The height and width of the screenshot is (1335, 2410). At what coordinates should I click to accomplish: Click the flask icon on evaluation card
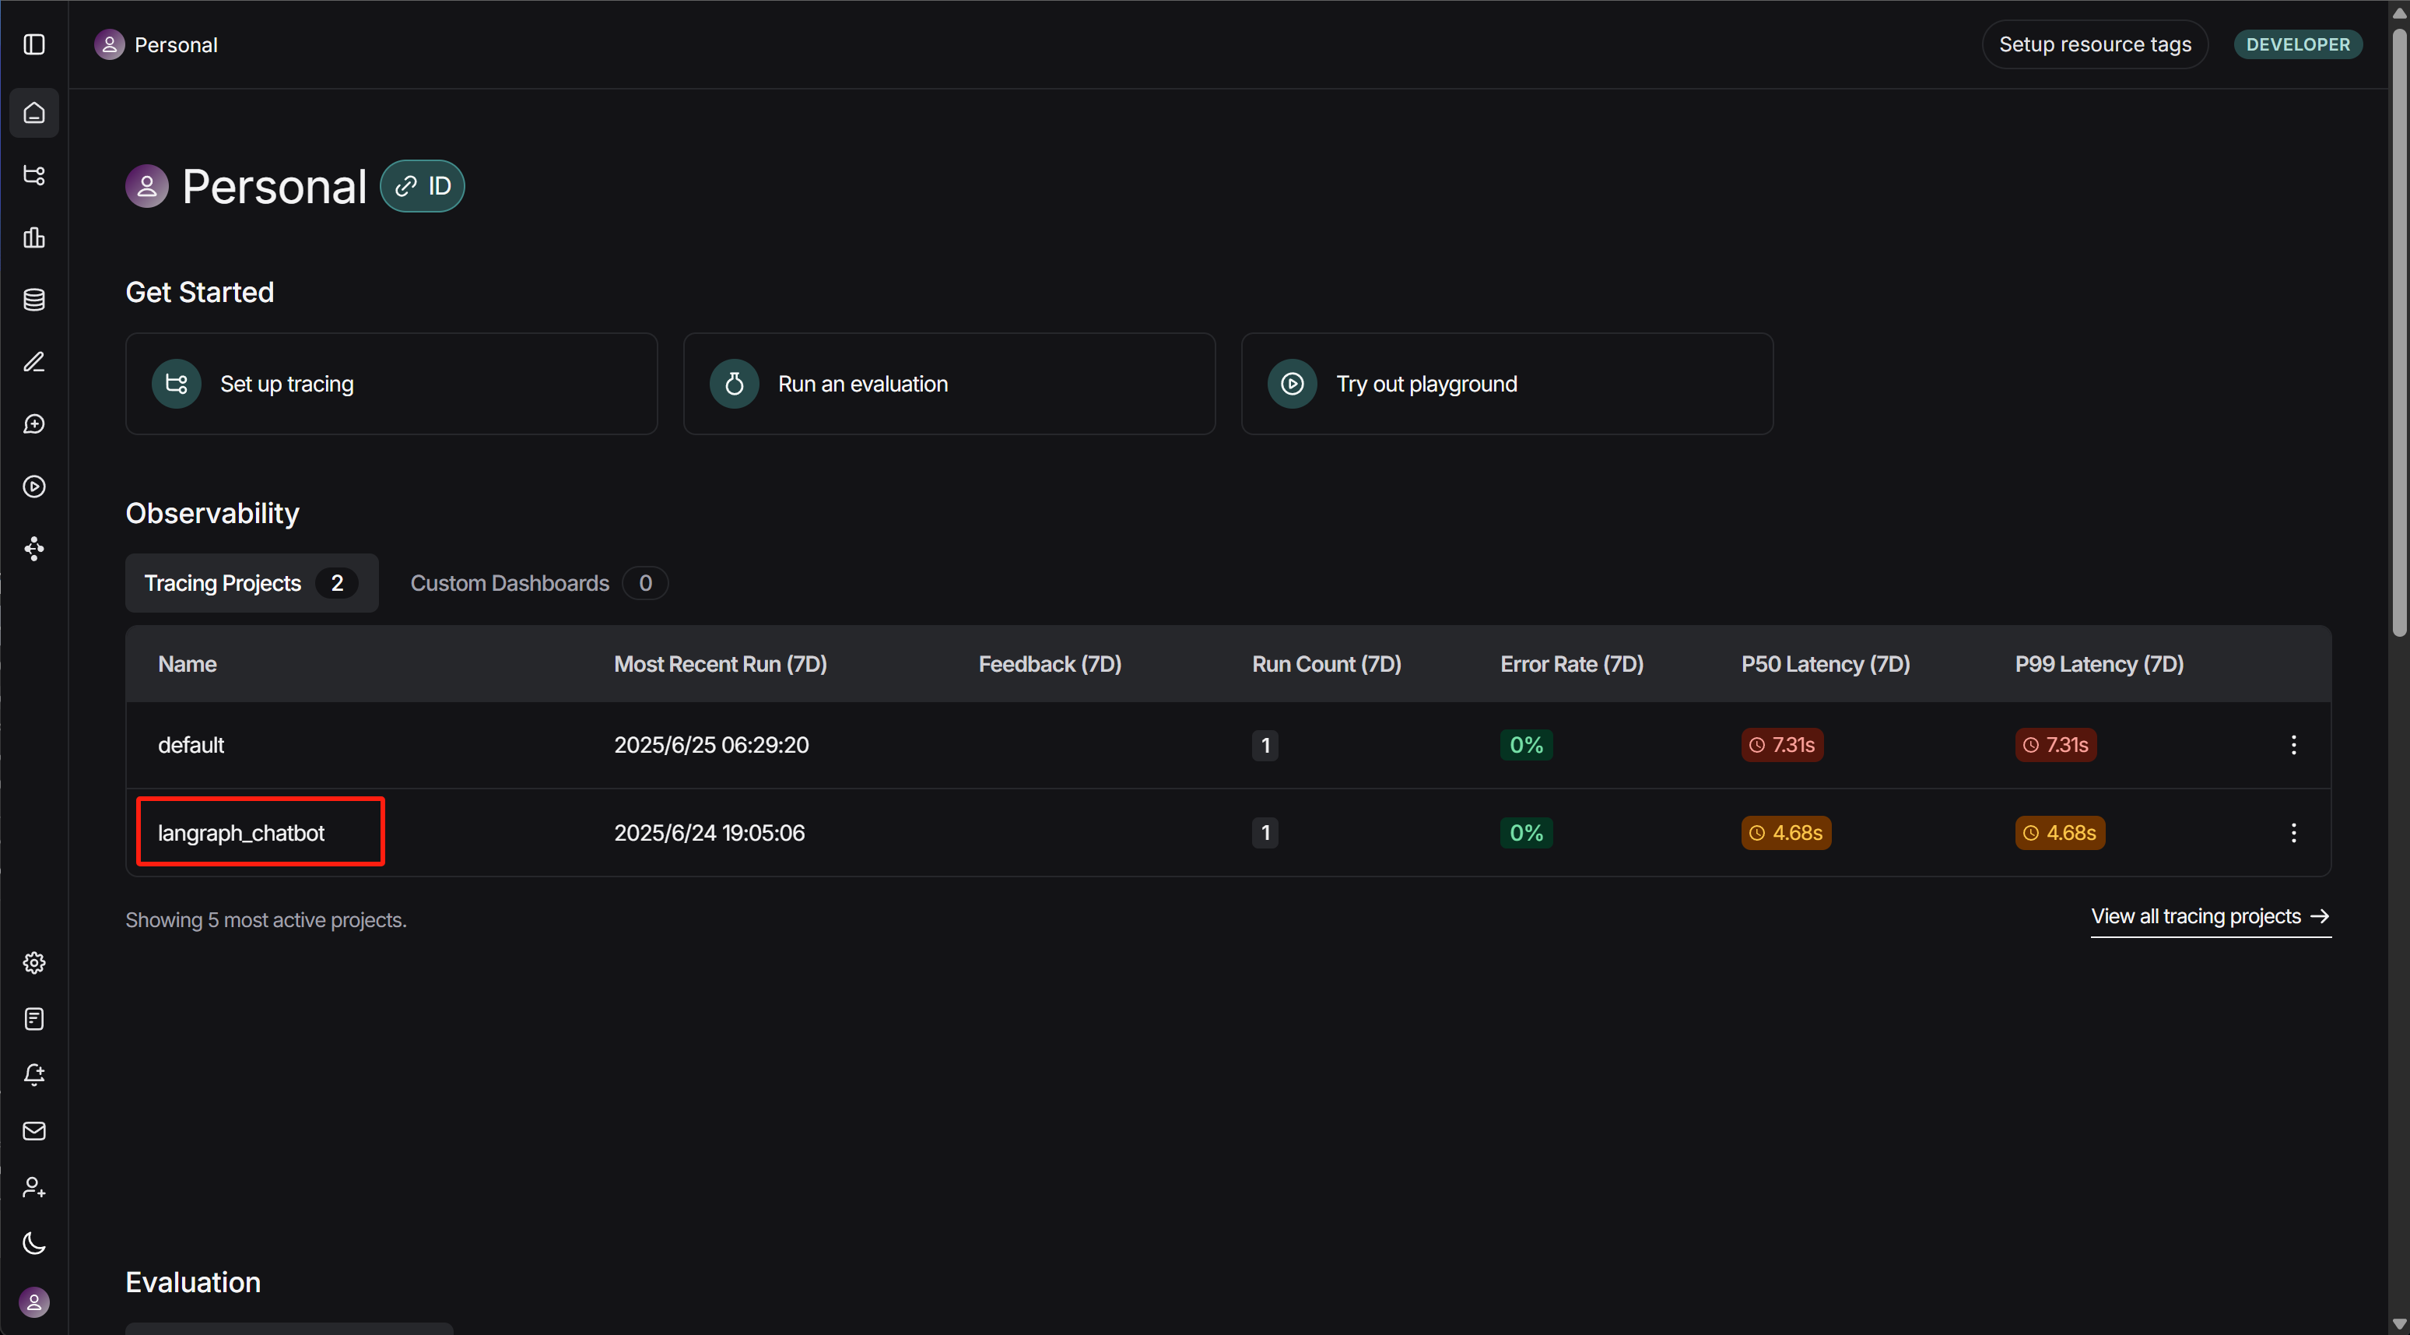point(735,384)
